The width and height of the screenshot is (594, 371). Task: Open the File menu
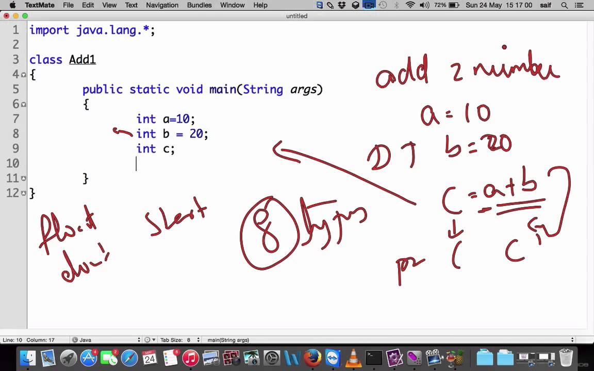(x=68, y=5)
